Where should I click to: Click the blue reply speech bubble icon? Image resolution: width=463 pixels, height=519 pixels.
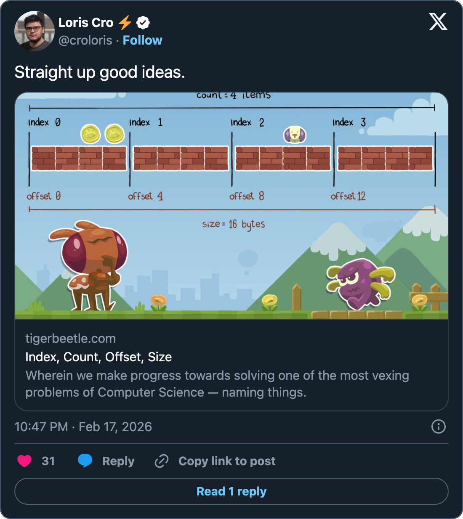85,461
